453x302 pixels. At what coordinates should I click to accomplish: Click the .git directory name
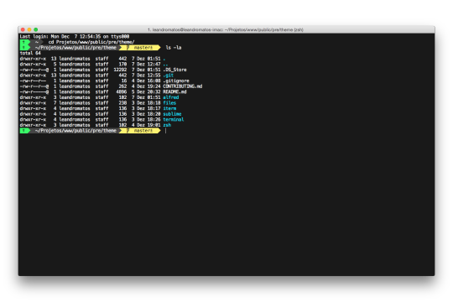(168, 75)
